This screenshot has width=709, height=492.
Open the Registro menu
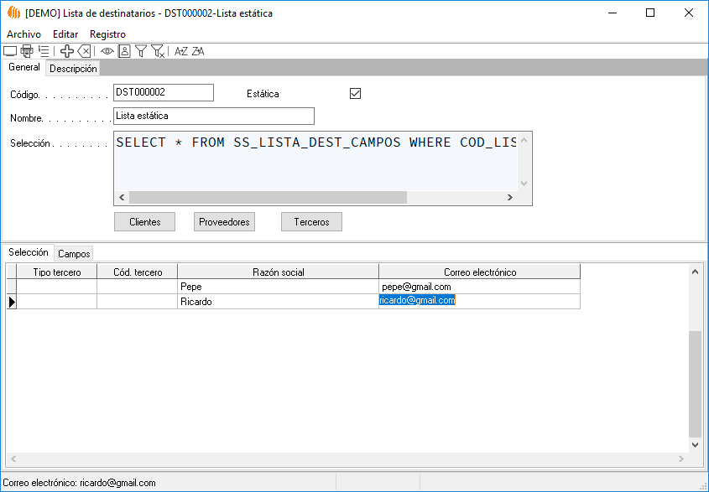pyautogui.click(x=107, y=34)
